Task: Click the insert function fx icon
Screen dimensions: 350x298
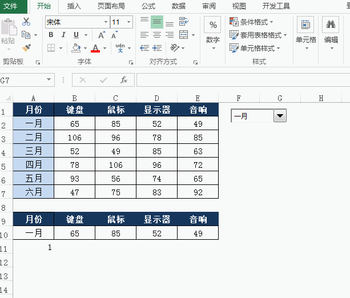Action: click(123, 80)
